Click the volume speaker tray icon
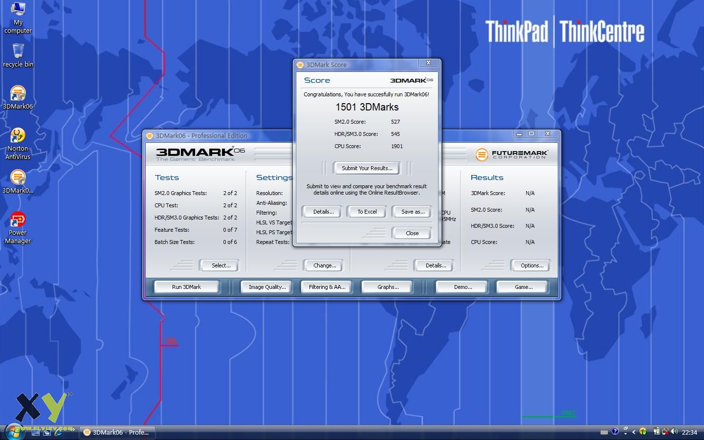This screenshot has width=704, height=440. coord(675,431)
